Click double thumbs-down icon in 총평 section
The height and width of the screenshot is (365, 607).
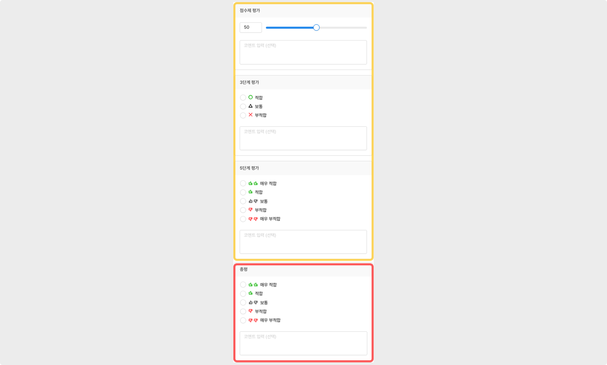point(253,320)
